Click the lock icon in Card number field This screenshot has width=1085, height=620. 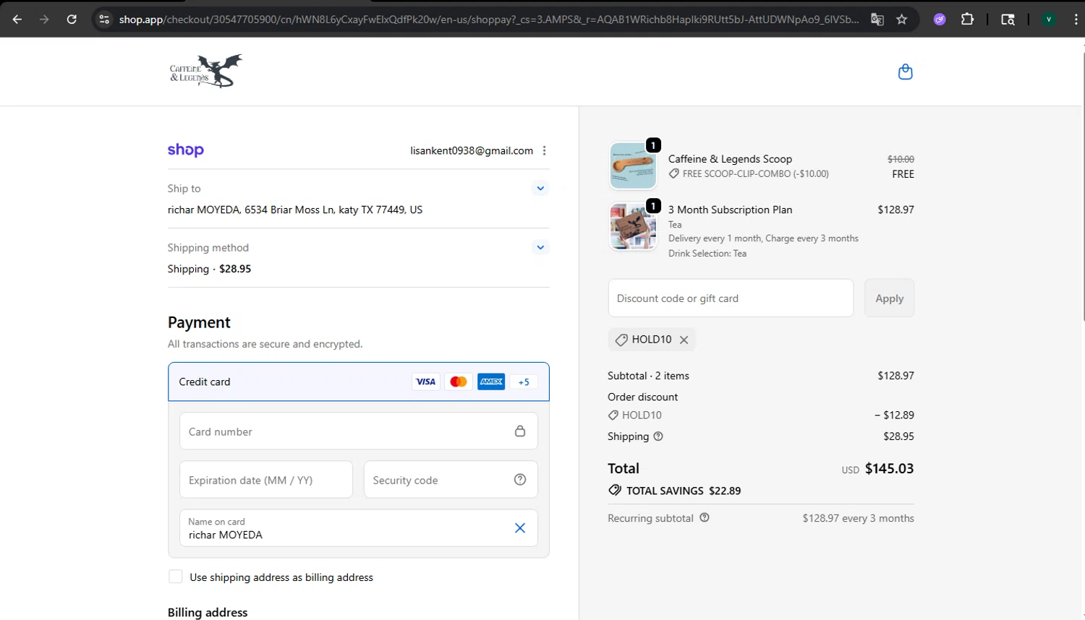tap(519, 431)
